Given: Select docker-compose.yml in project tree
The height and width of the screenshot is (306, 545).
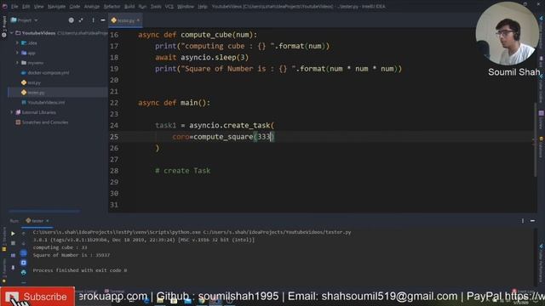Looking at the screenshot, I should pos(49,73).
